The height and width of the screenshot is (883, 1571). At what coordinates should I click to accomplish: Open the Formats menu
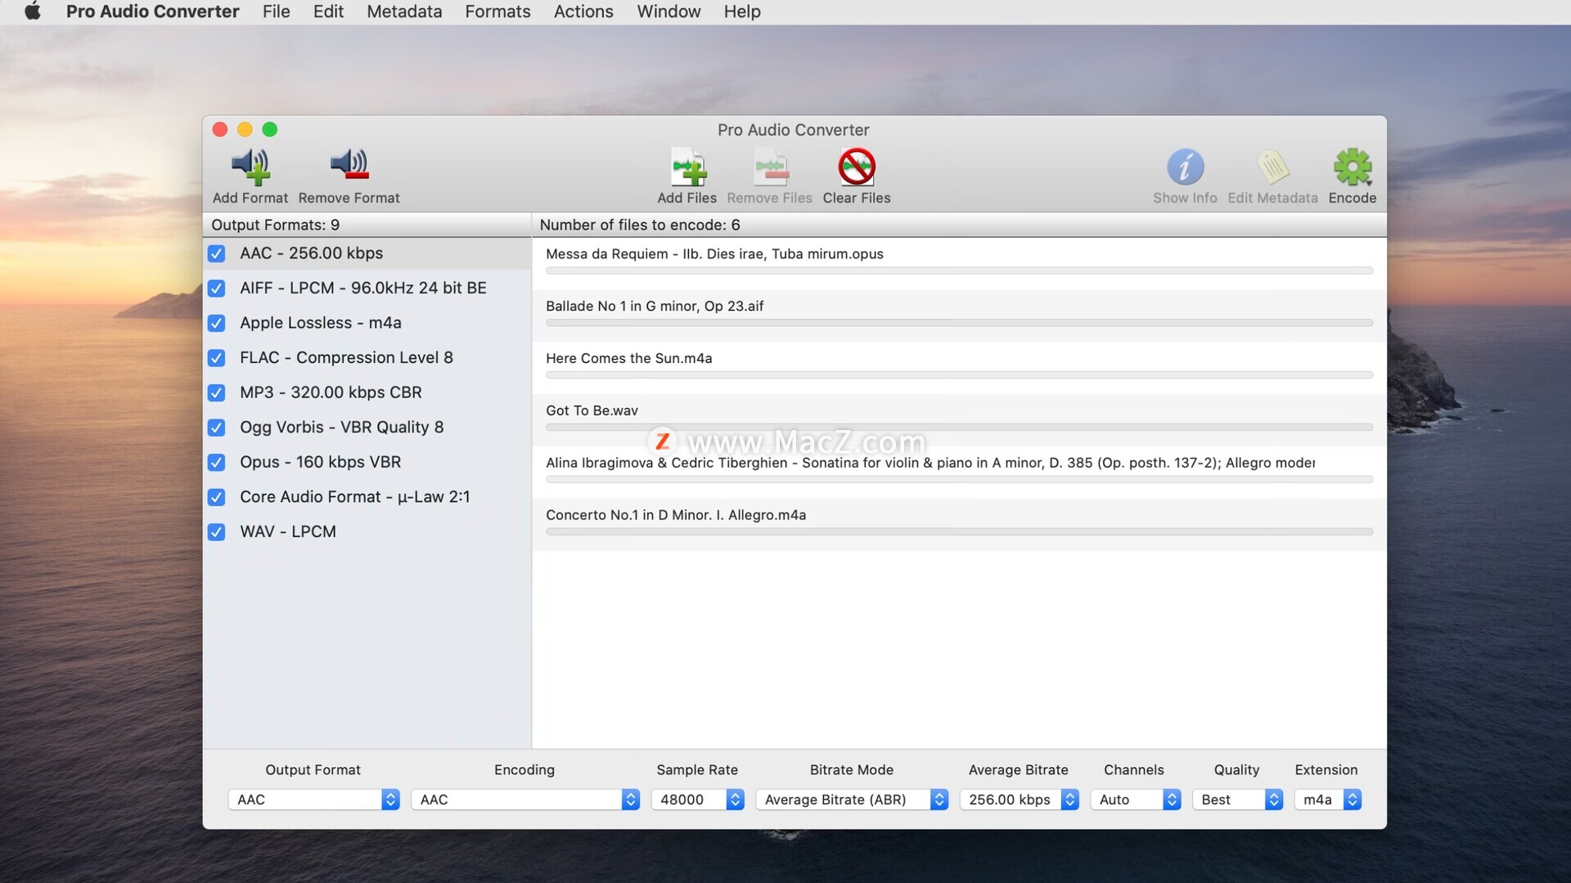(x=497, y=11)
